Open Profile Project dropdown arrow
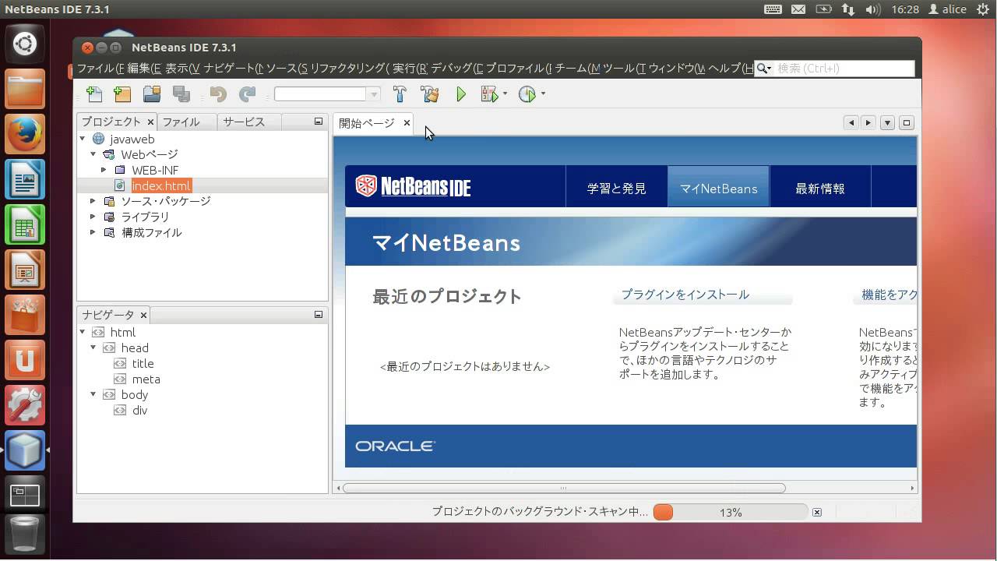The width and height of the screenshot is (997, 561). [x=543, y=94]
